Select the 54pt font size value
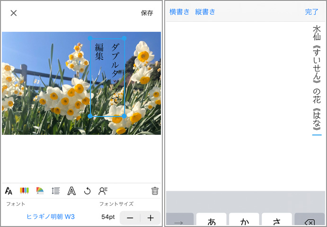The width and height of the screenshot is (327, 227). coord(108,217)
